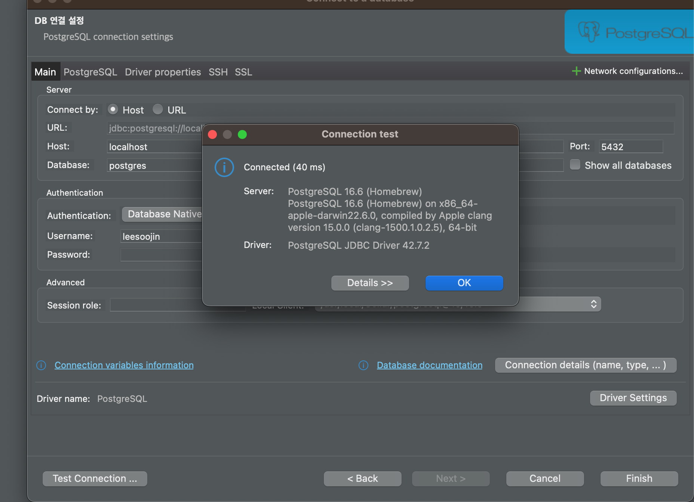This screenshot has width=694, height=502.
Task: Click the info icon beside Connection variables information
Action: pos(41,365)
